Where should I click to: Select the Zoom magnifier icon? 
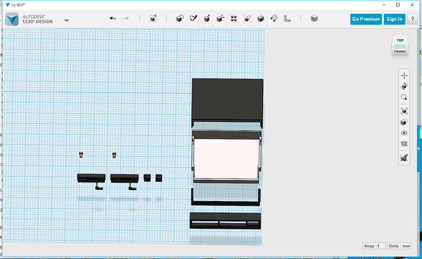404,97
